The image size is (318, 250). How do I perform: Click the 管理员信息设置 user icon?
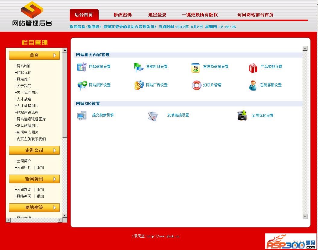click(196, 68)
